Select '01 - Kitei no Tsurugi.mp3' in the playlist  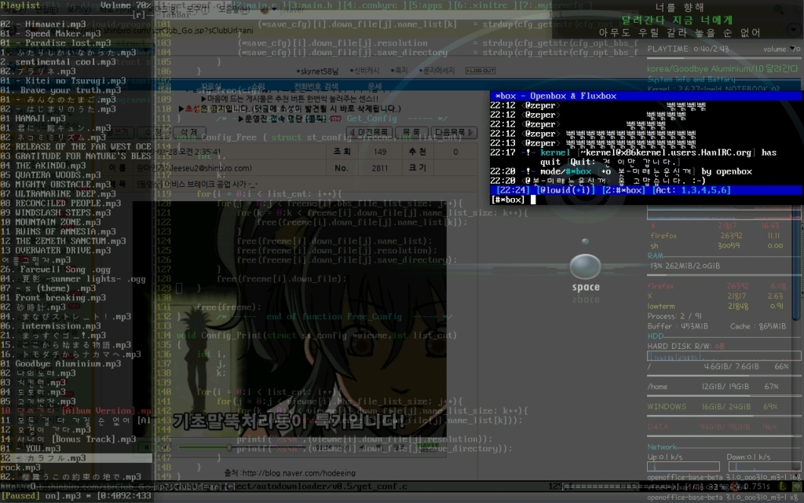click(63, 81)
